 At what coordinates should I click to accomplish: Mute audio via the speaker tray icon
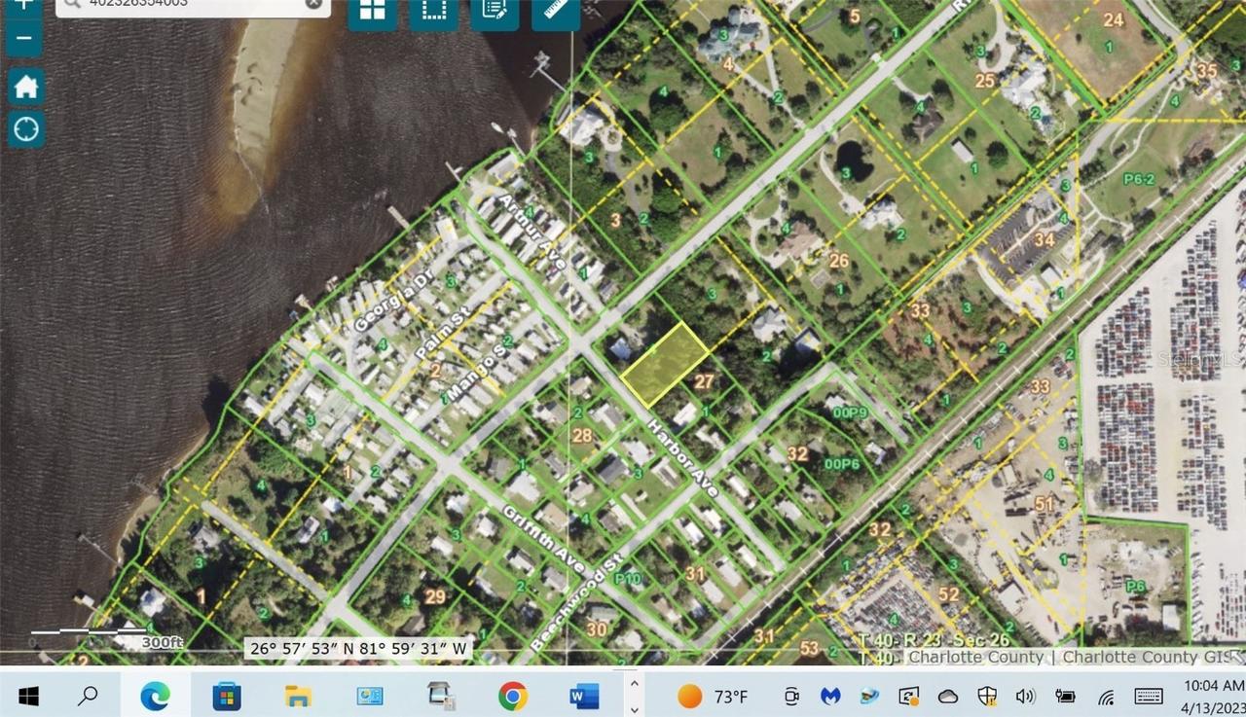pyautogui.click(x=1025, y=697)
